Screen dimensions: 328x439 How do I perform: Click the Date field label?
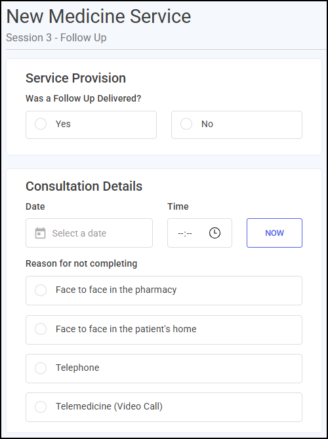click(x=35, y=206)
